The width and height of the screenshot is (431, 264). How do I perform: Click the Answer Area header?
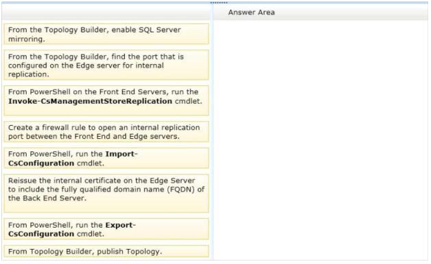251,12
